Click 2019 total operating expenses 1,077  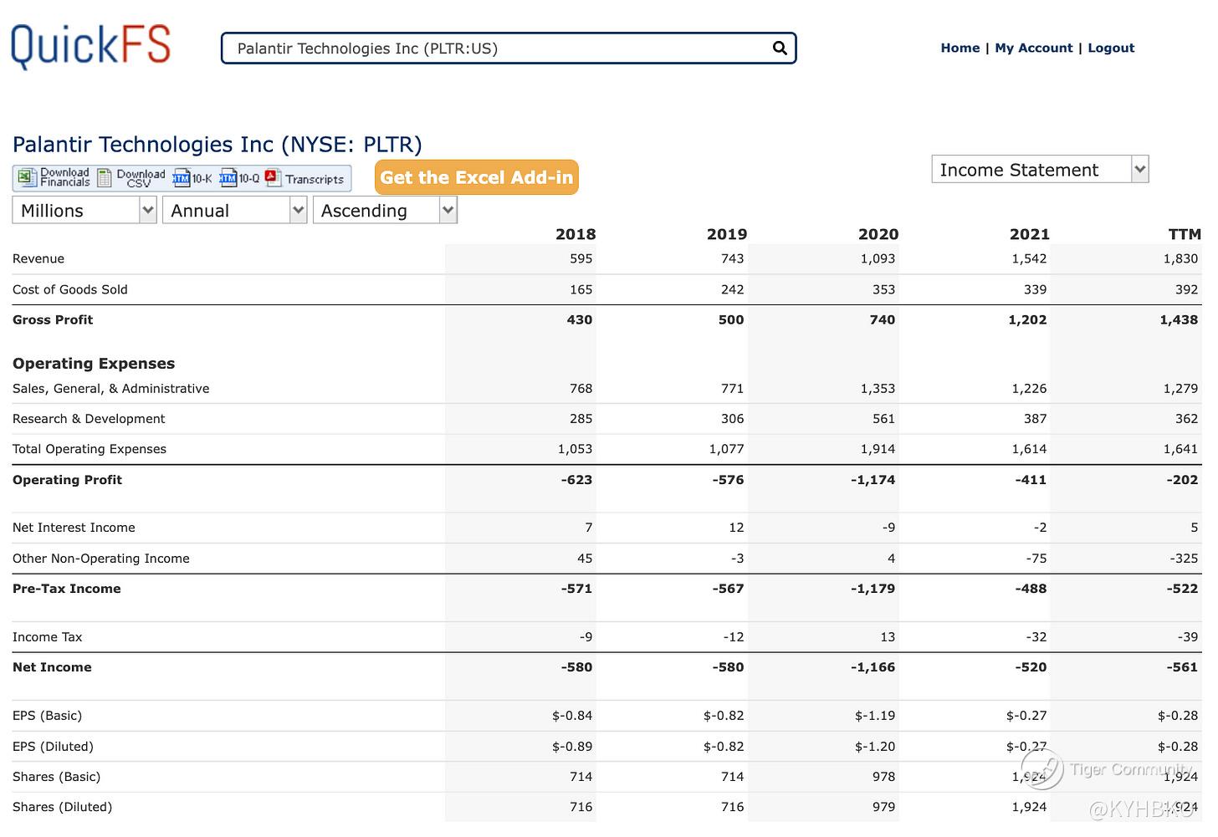tap(727, 450)
